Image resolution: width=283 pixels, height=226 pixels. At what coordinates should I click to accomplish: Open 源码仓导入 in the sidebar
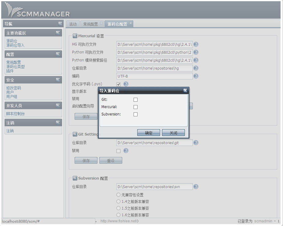15,45
